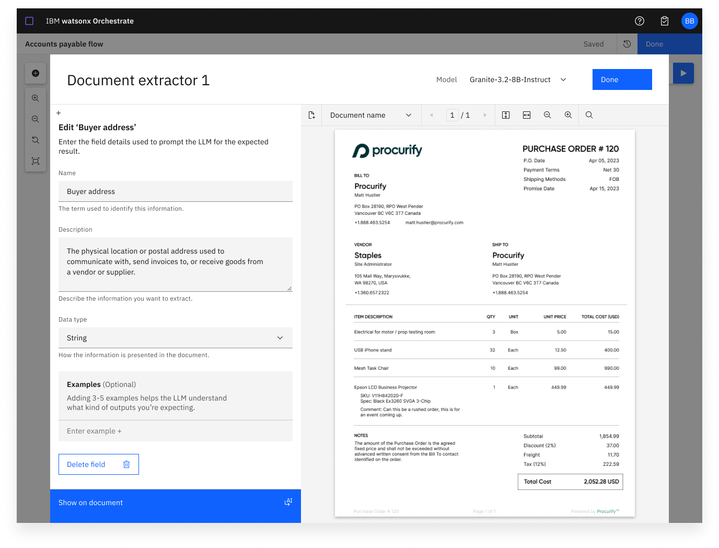Viewport: 719px width, 548px height.
Task: Click the Description text area
Action: pyautogui.click(x=176, y=264)
